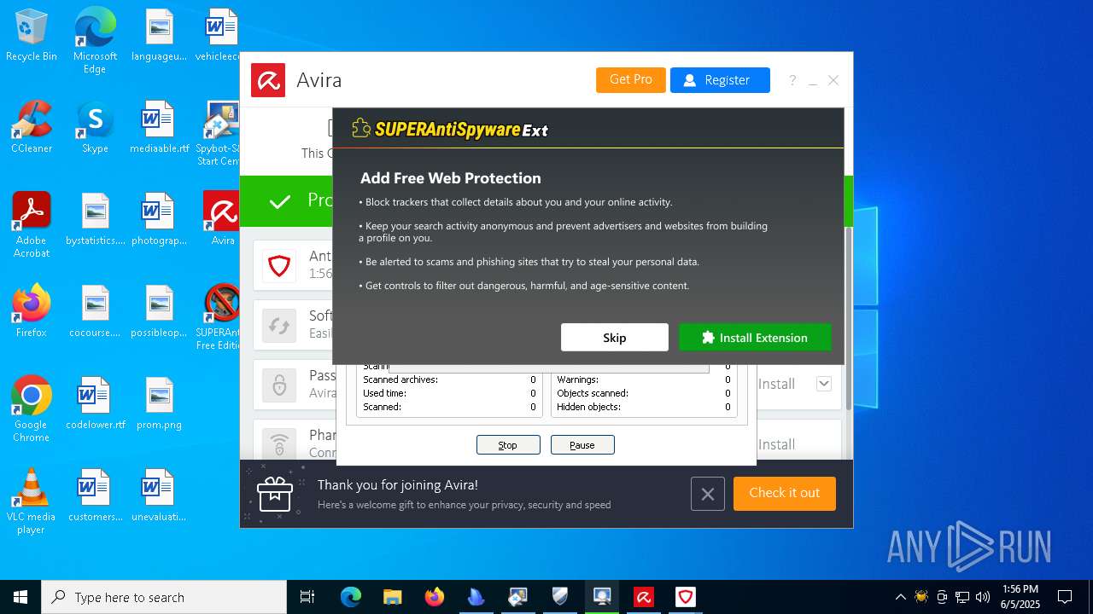Select codelower.rtf file on desktop
Image resolution: width=1093 pixels, height=614 pixels.
point(95,403)
